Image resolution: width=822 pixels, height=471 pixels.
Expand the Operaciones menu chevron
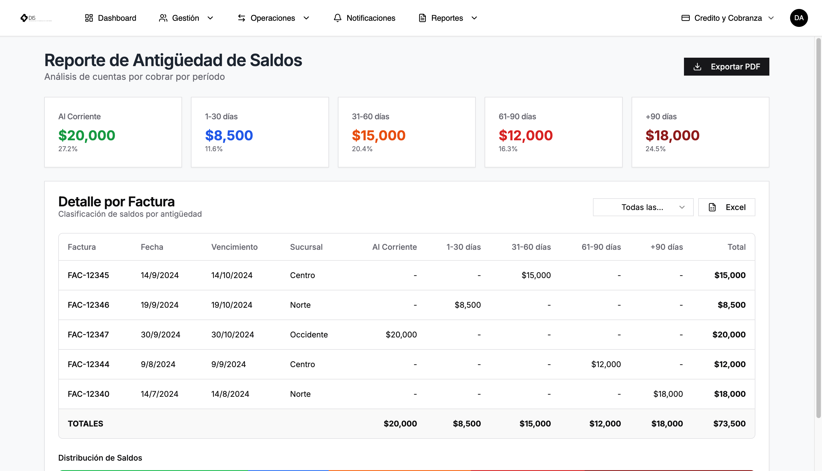[x=306, y=18]
